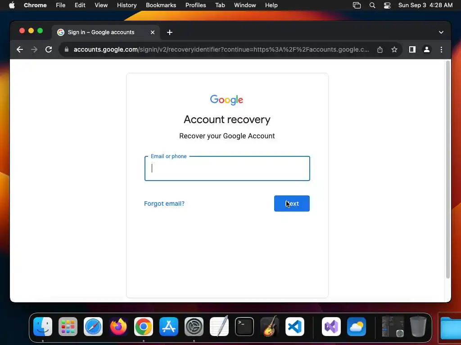Open Chrome's three-dot menu
This screenshot has height=345, width=461.
point(441,49)
